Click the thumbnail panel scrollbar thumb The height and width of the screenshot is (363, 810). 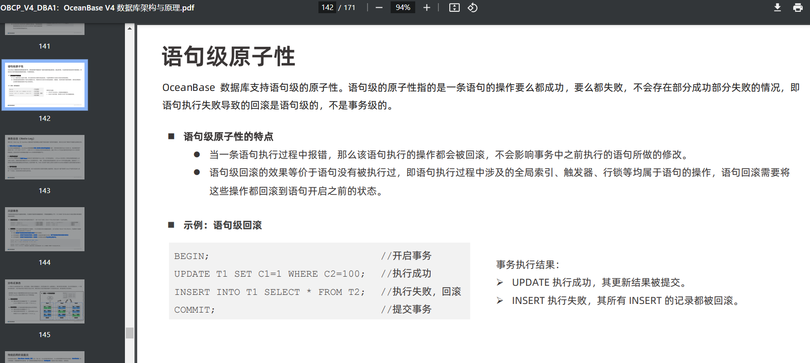coord(130,333)
